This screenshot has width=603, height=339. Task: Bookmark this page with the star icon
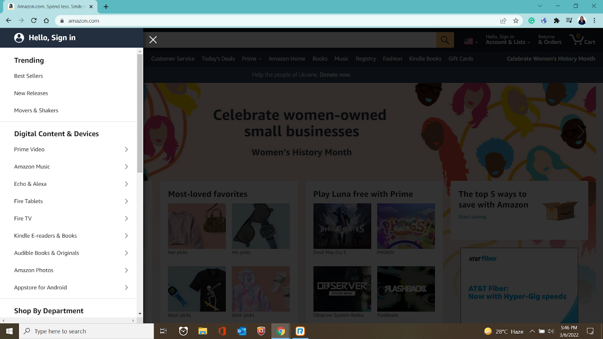pos(516,21)
